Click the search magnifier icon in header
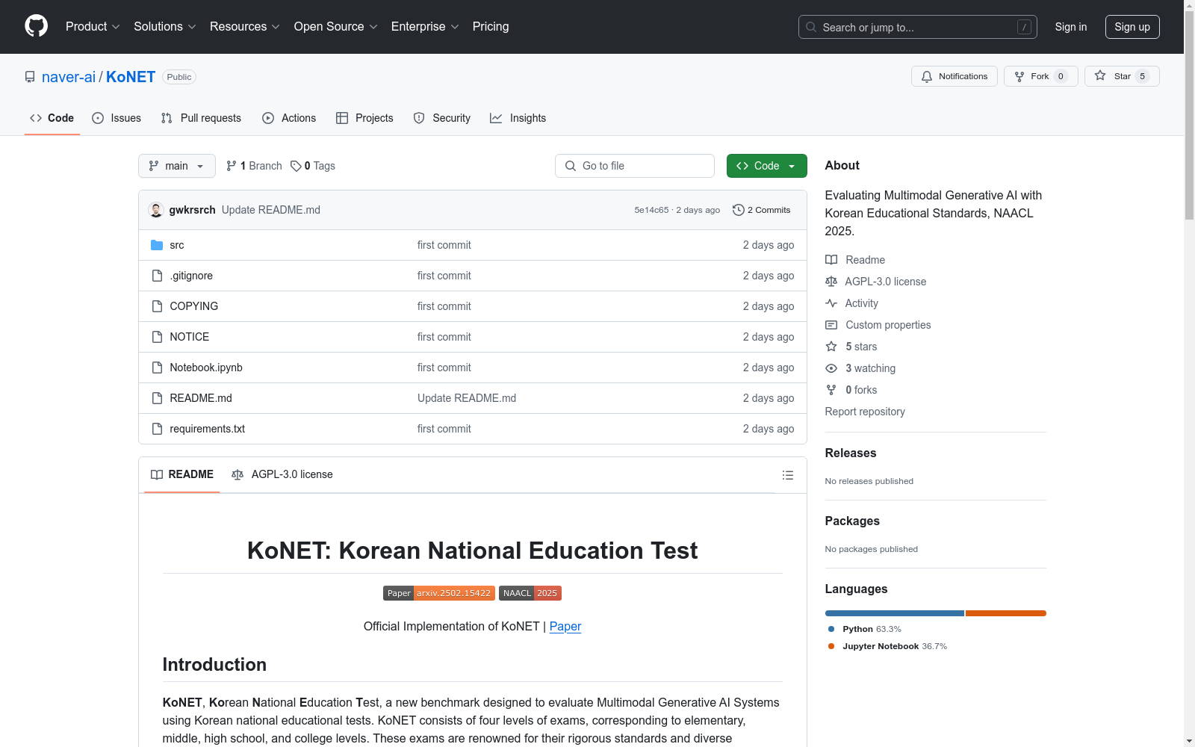This screenshot has height=747, width=1195. click(x=811, y=27)
